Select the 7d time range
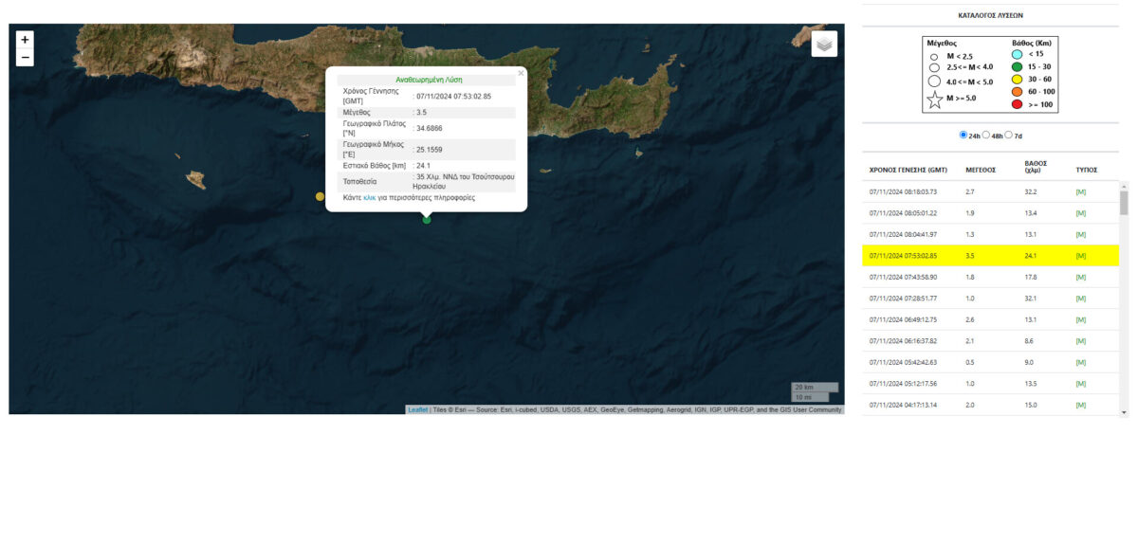This screenshot has height=544, width=1138. (x=1009, y=136)
